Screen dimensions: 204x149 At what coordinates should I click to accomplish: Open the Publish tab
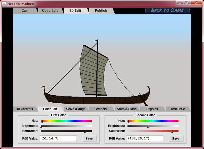tap(101, 10)
